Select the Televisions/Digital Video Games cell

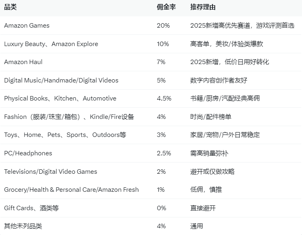(x=51, y=172)
